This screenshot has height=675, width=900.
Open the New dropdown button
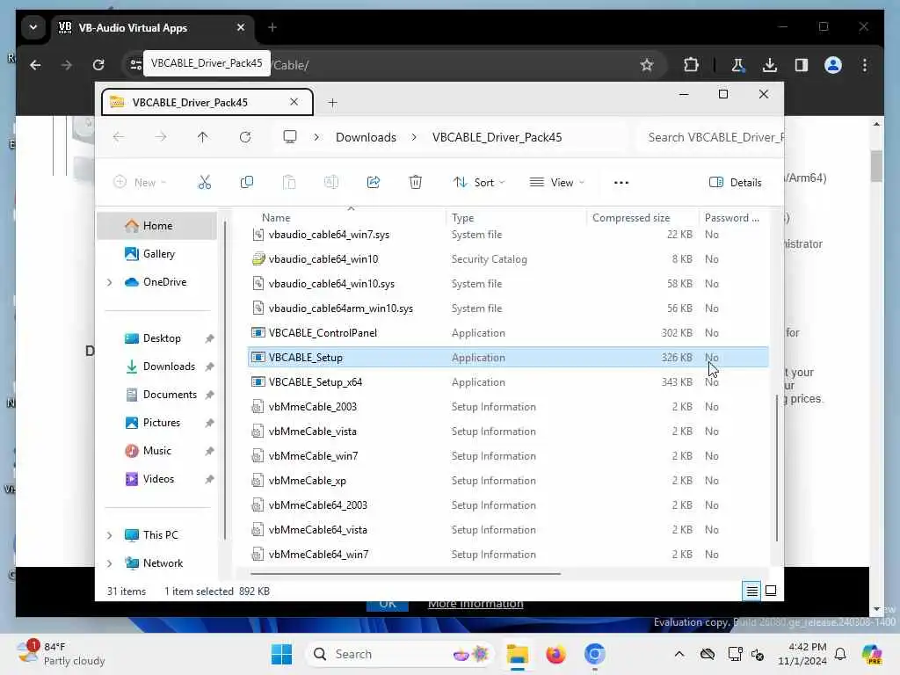coord(140,183)
